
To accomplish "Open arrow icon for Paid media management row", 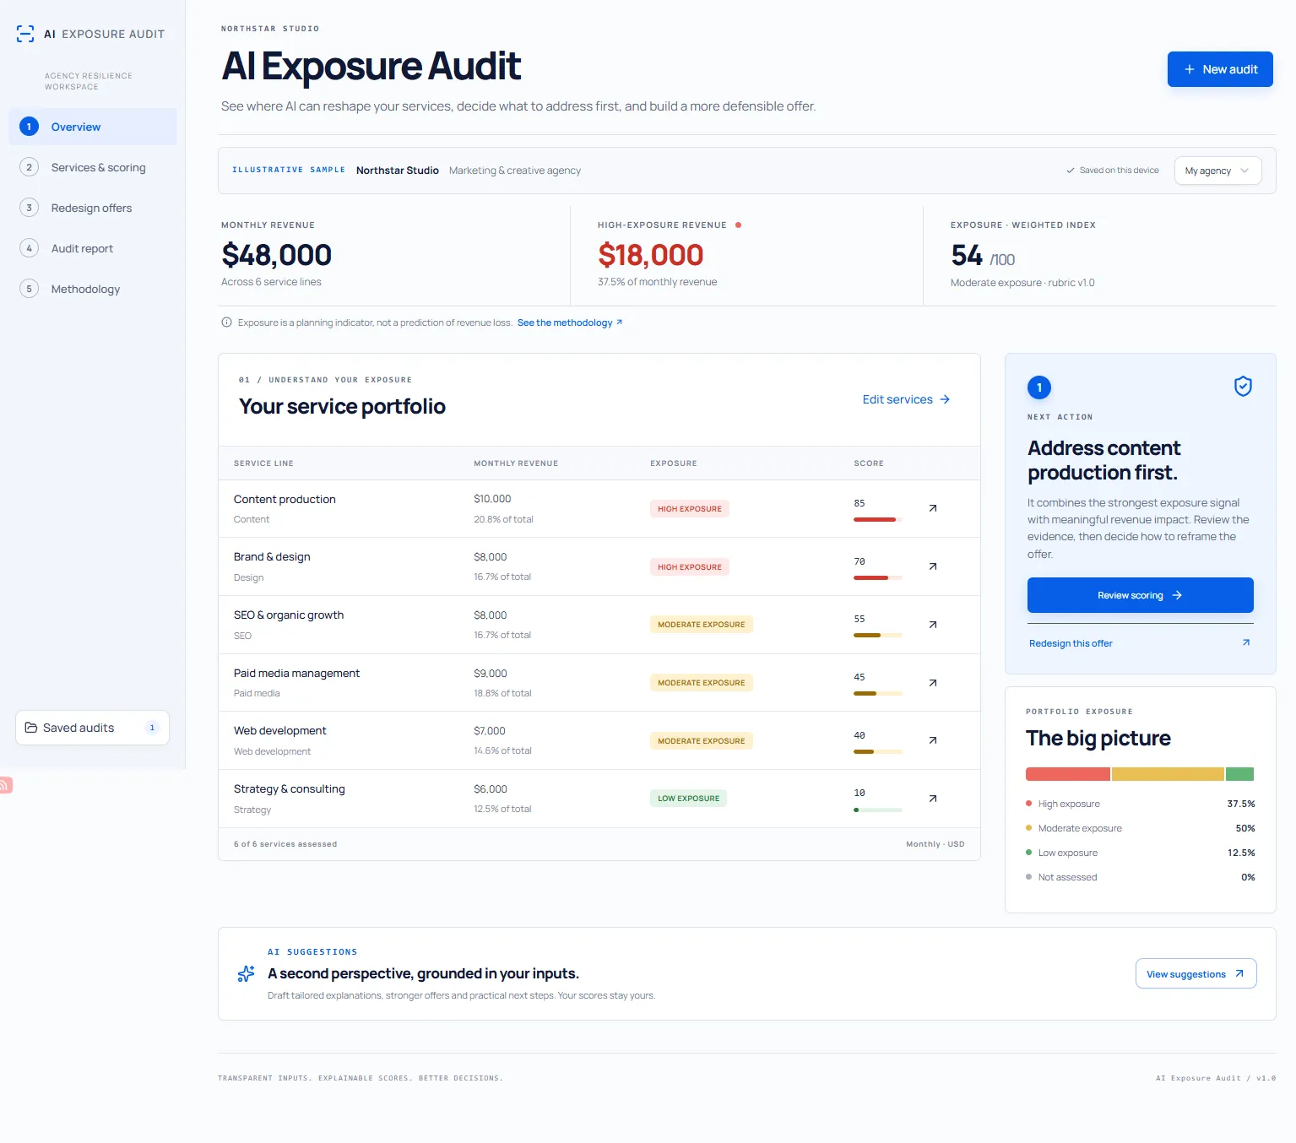I will [x=933, y=683].
